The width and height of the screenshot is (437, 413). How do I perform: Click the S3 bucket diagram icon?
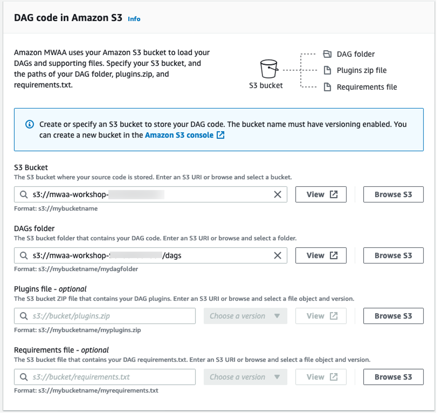point(268,69)
